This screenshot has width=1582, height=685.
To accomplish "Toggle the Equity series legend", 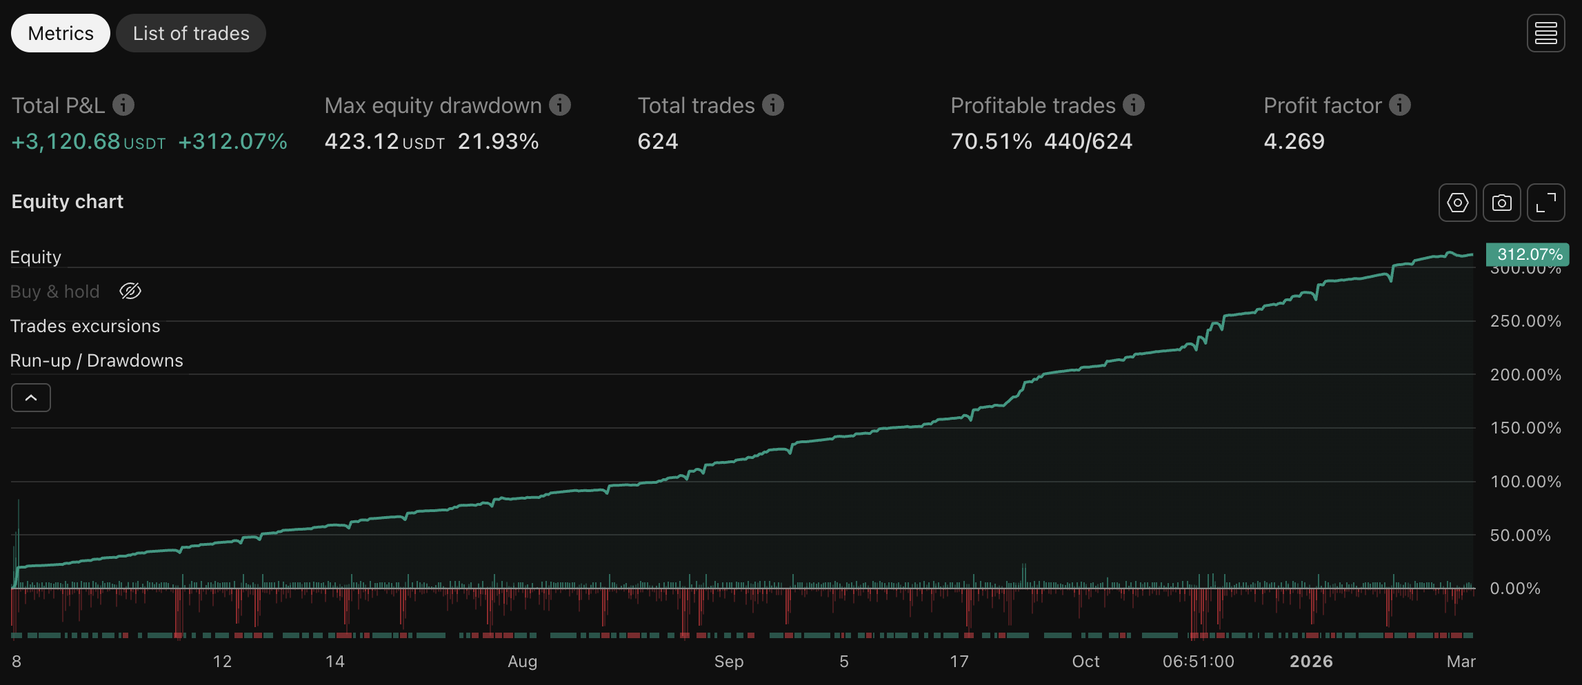I will (36, 257).
